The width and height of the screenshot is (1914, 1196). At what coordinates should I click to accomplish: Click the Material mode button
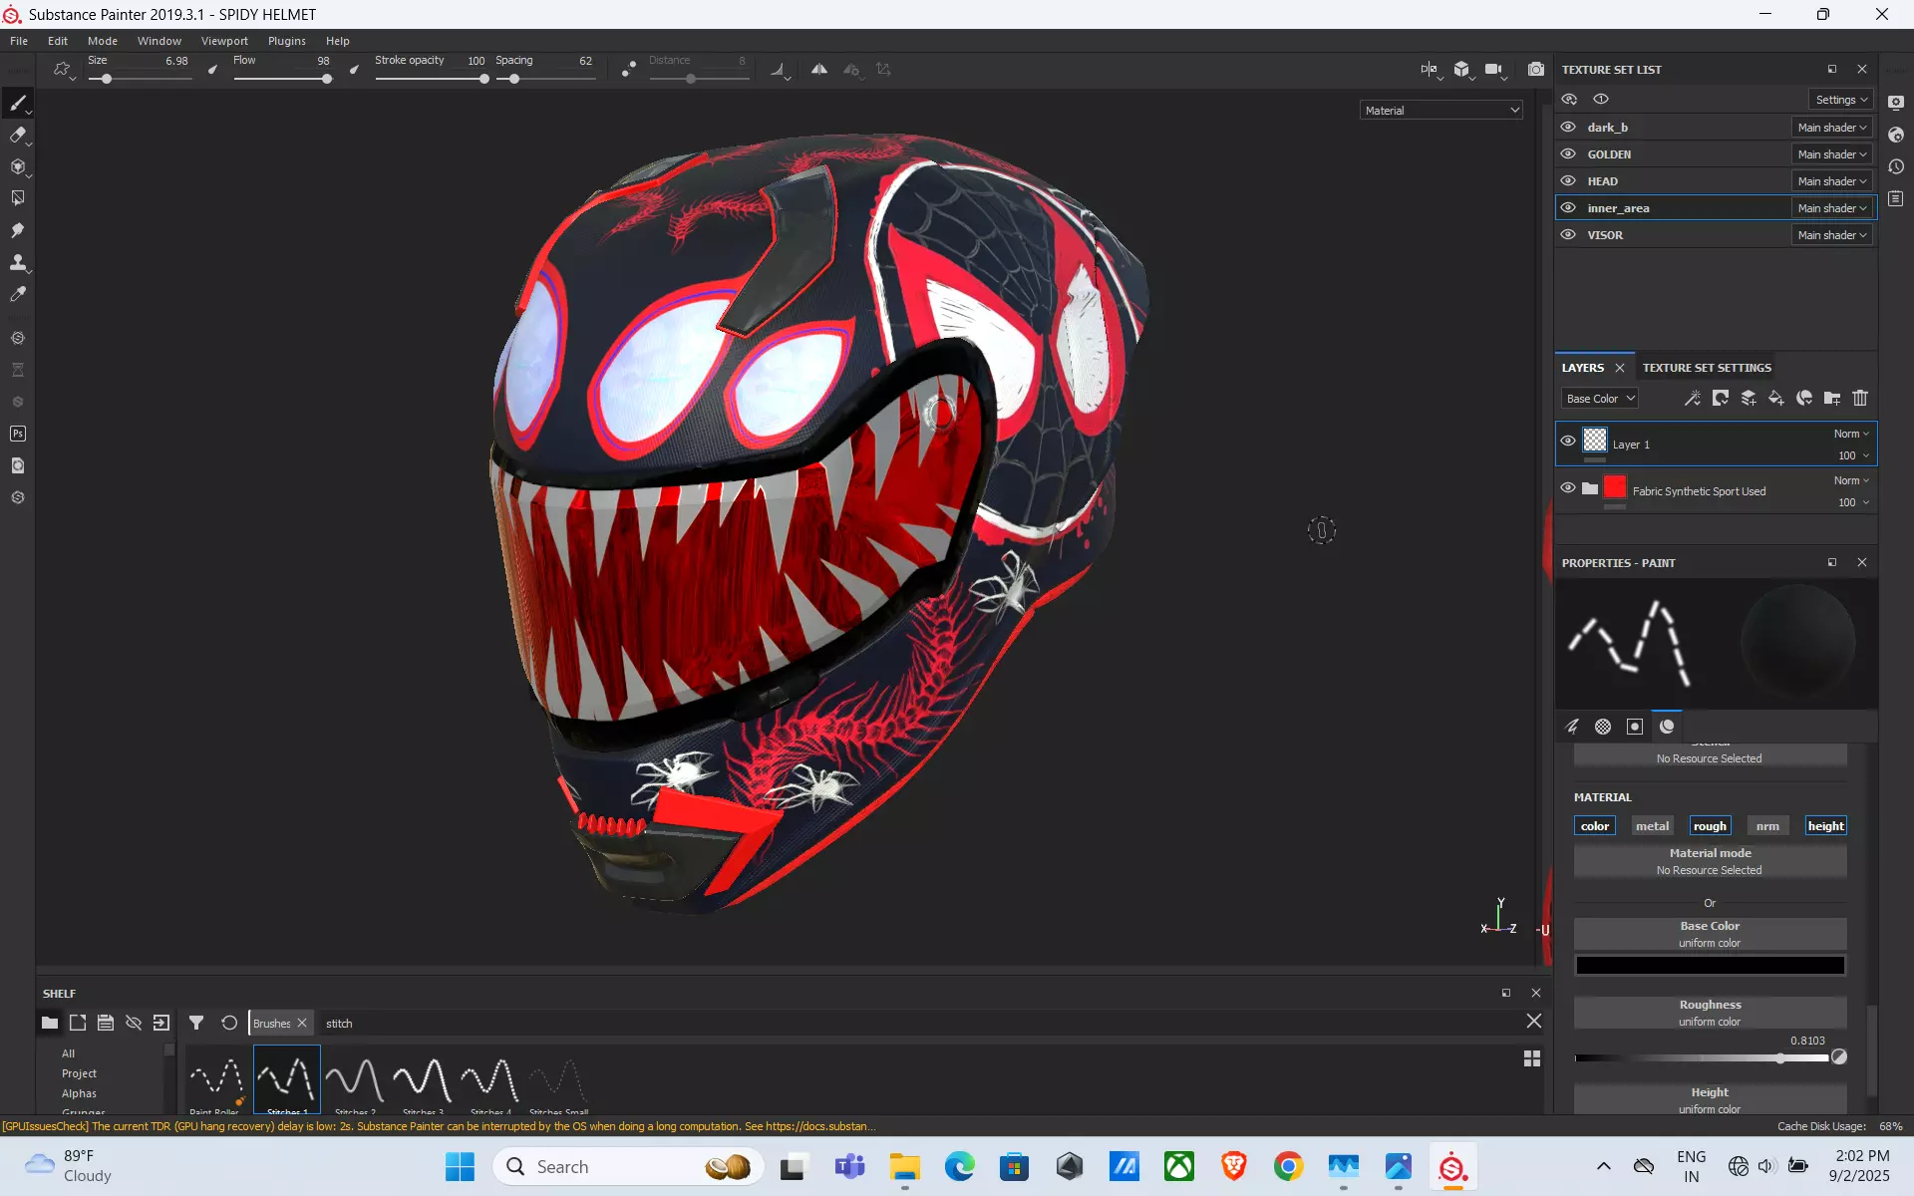tap(1710, 861)
